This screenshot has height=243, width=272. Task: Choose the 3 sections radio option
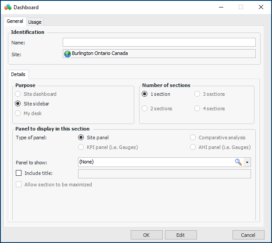(197, 94)
